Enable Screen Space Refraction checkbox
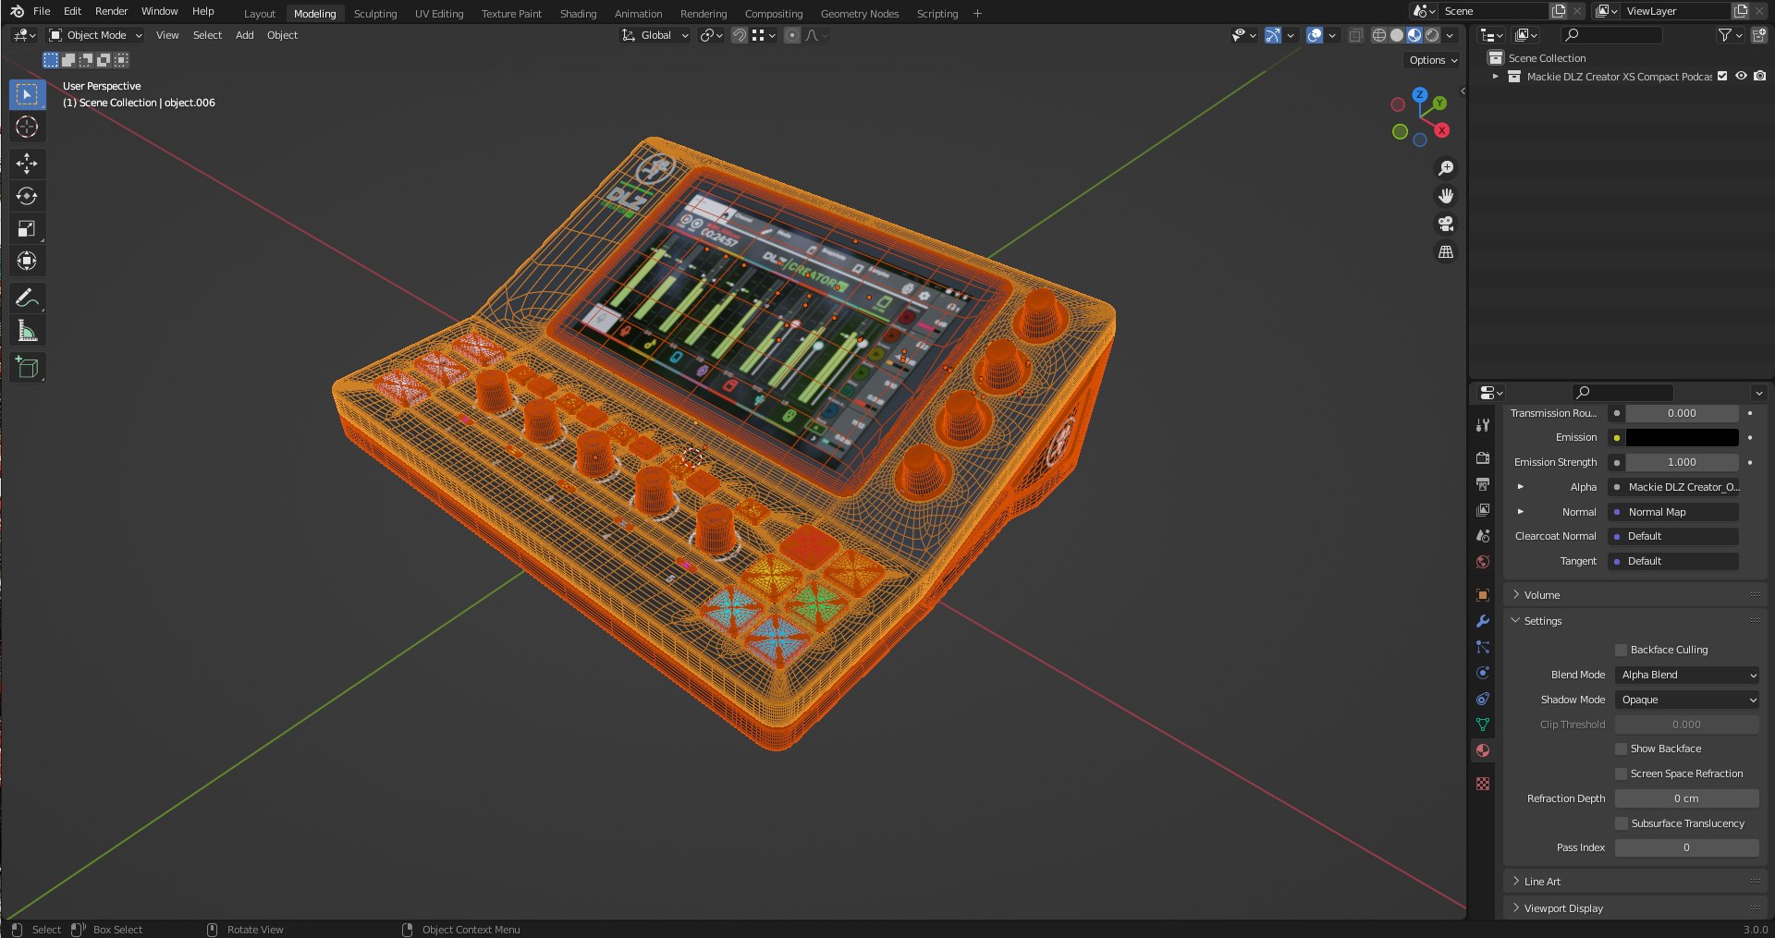1775x938 pixels. pyautogui.click(x=1621, y=774)
